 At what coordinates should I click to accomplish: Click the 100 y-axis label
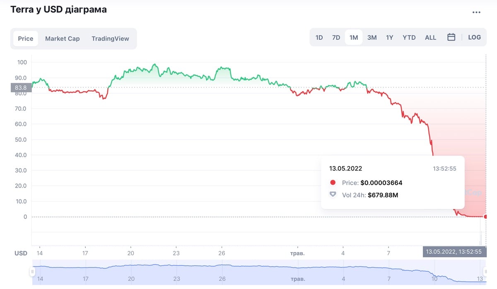click(x=22, y=62)
